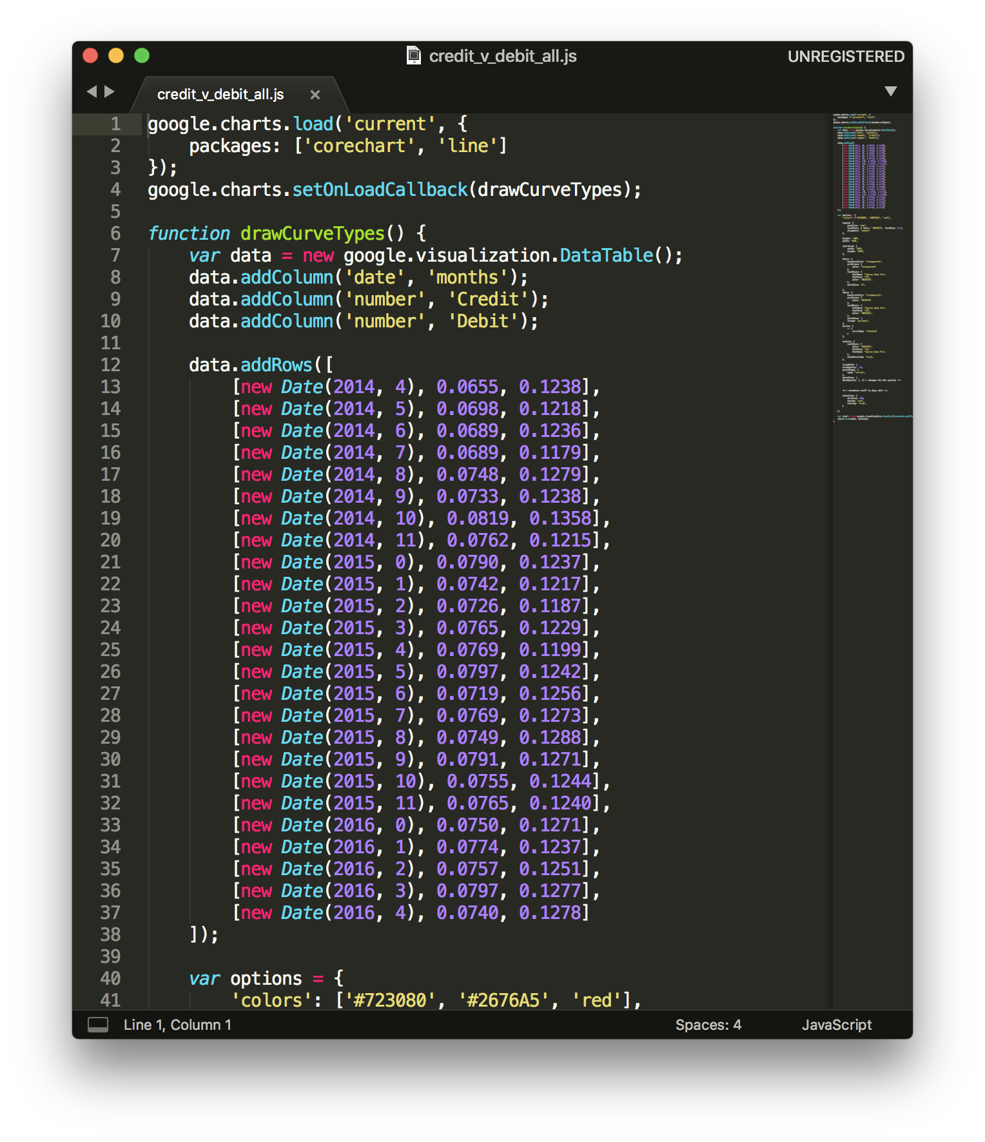
Task: Toggle the side bar panel icon in status bar
Action: [98, 1025]
